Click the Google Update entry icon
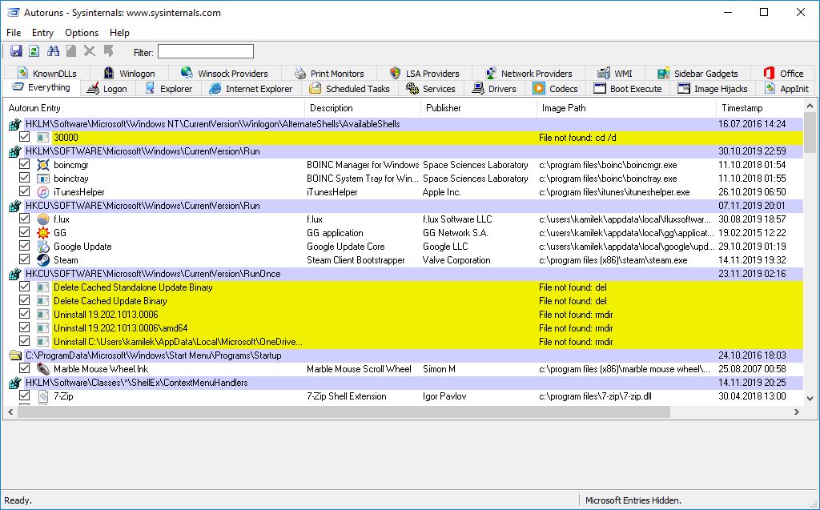This screenshot has width=820, height=510. [43, 247]
